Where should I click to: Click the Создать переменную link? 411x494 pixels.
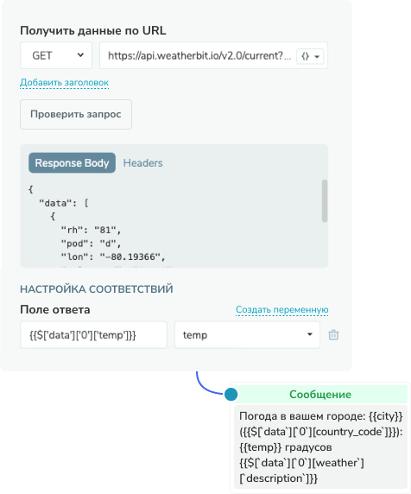tap(281, 310)
